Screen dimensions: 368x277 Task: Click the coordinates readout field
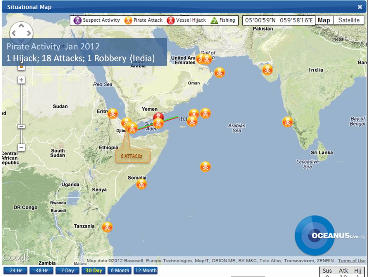pos(279,20)
